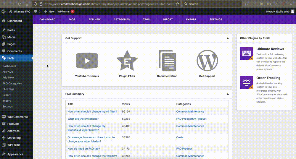The height and width of the screenshot is (159, 296).
Task: Open 'How often should I change my oil filter?'
Action: coord(92,111)
